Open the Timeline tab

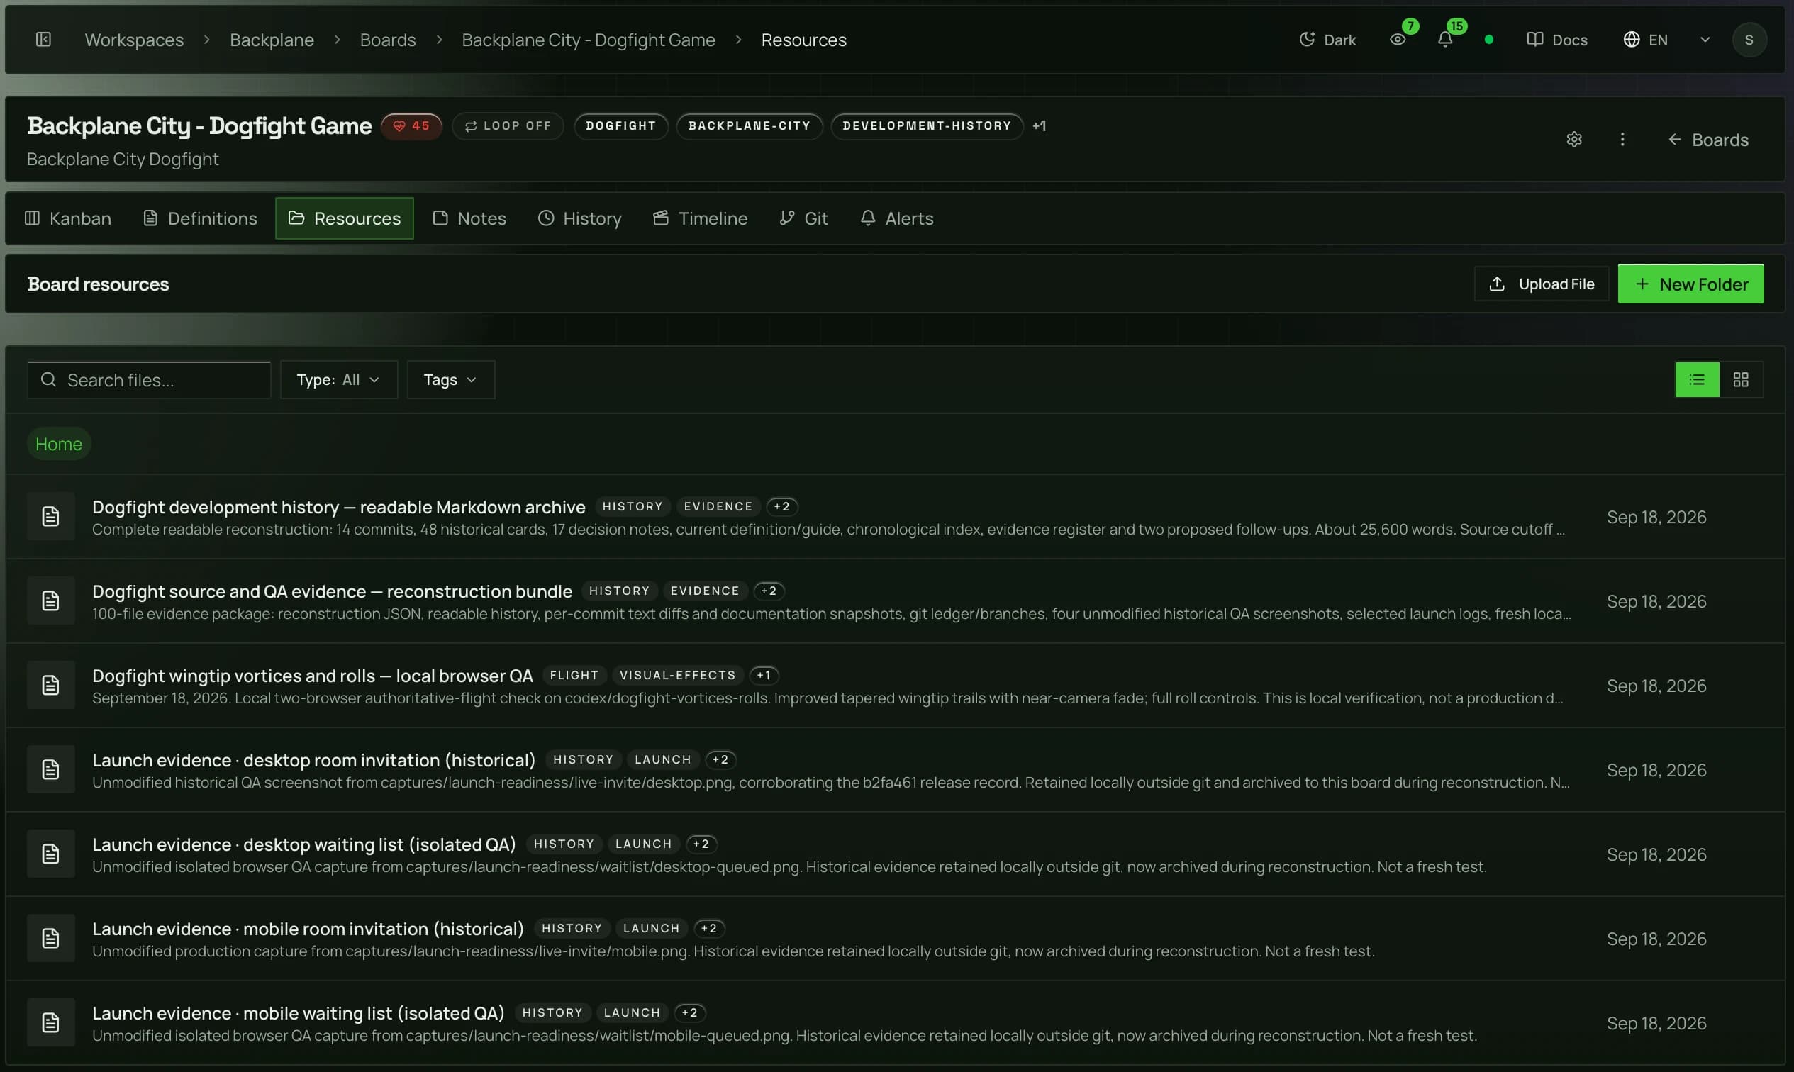point(699,218)
